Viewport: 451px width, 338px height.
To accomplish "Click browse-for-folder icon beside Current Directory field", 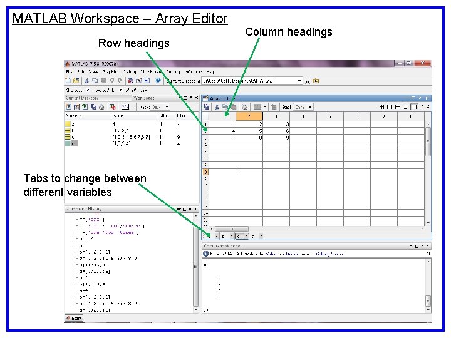I will click(308, 81).
